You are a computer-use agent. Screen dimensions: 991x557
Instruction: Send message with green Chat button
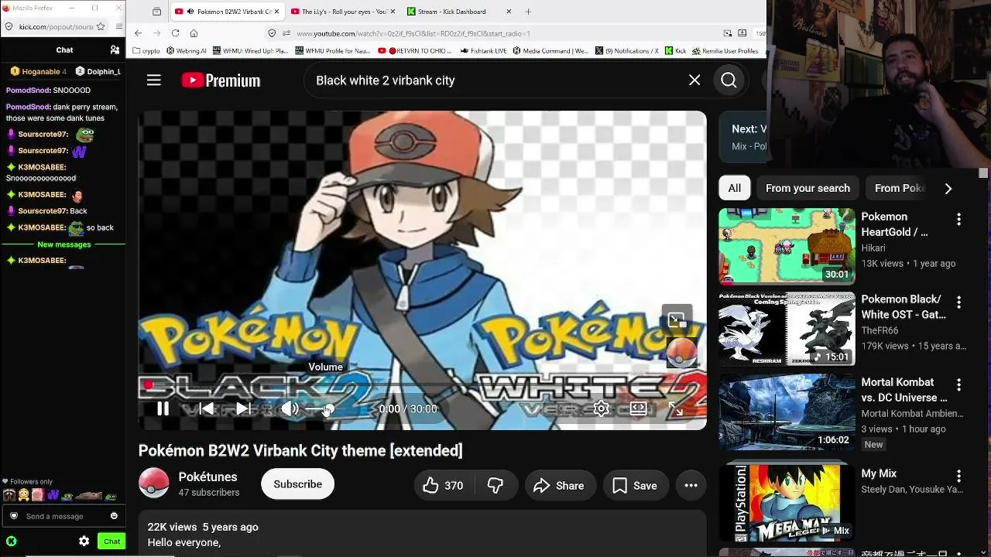click(111, 542)
